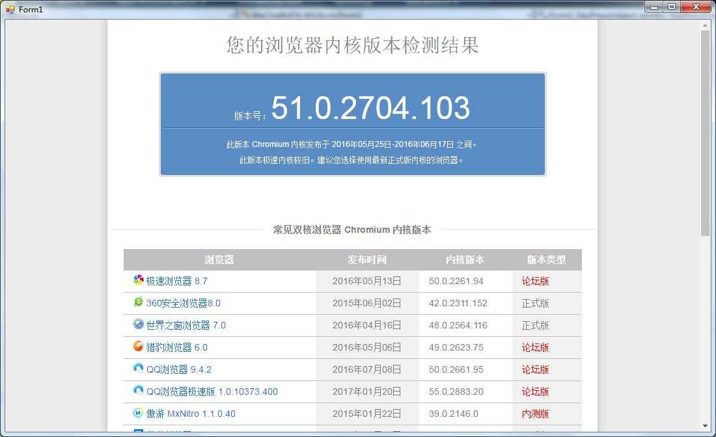
Task: Click the 猎豹浏览器 6.0 orange icon
Action: pyautogui.click(x=139, y=346)
